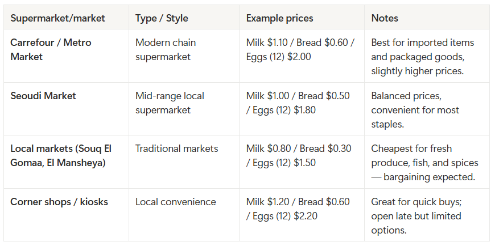Select the Seoudi Market row name
Image resolution: width=495 pixels, height=246 pixels.
pyautogui.click(x=43, y=96)
